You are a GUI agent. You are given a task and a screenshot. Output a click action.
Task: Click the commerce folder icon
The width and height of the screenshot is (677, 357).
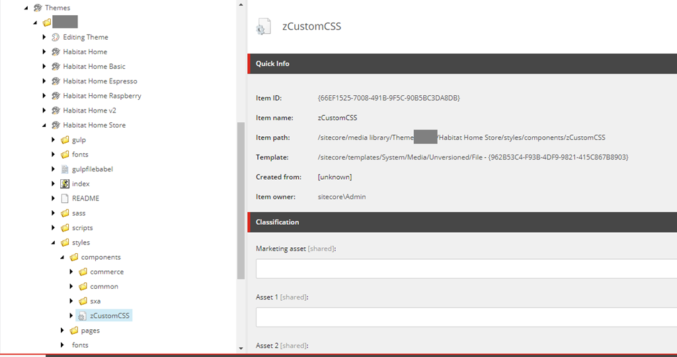coord(83,272)
